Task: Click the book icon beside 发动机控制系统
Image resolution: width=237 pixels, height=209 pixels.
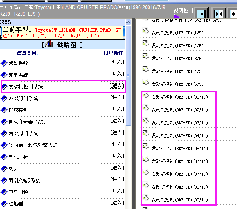Action: pyautogui.click(x=4, y=87)
